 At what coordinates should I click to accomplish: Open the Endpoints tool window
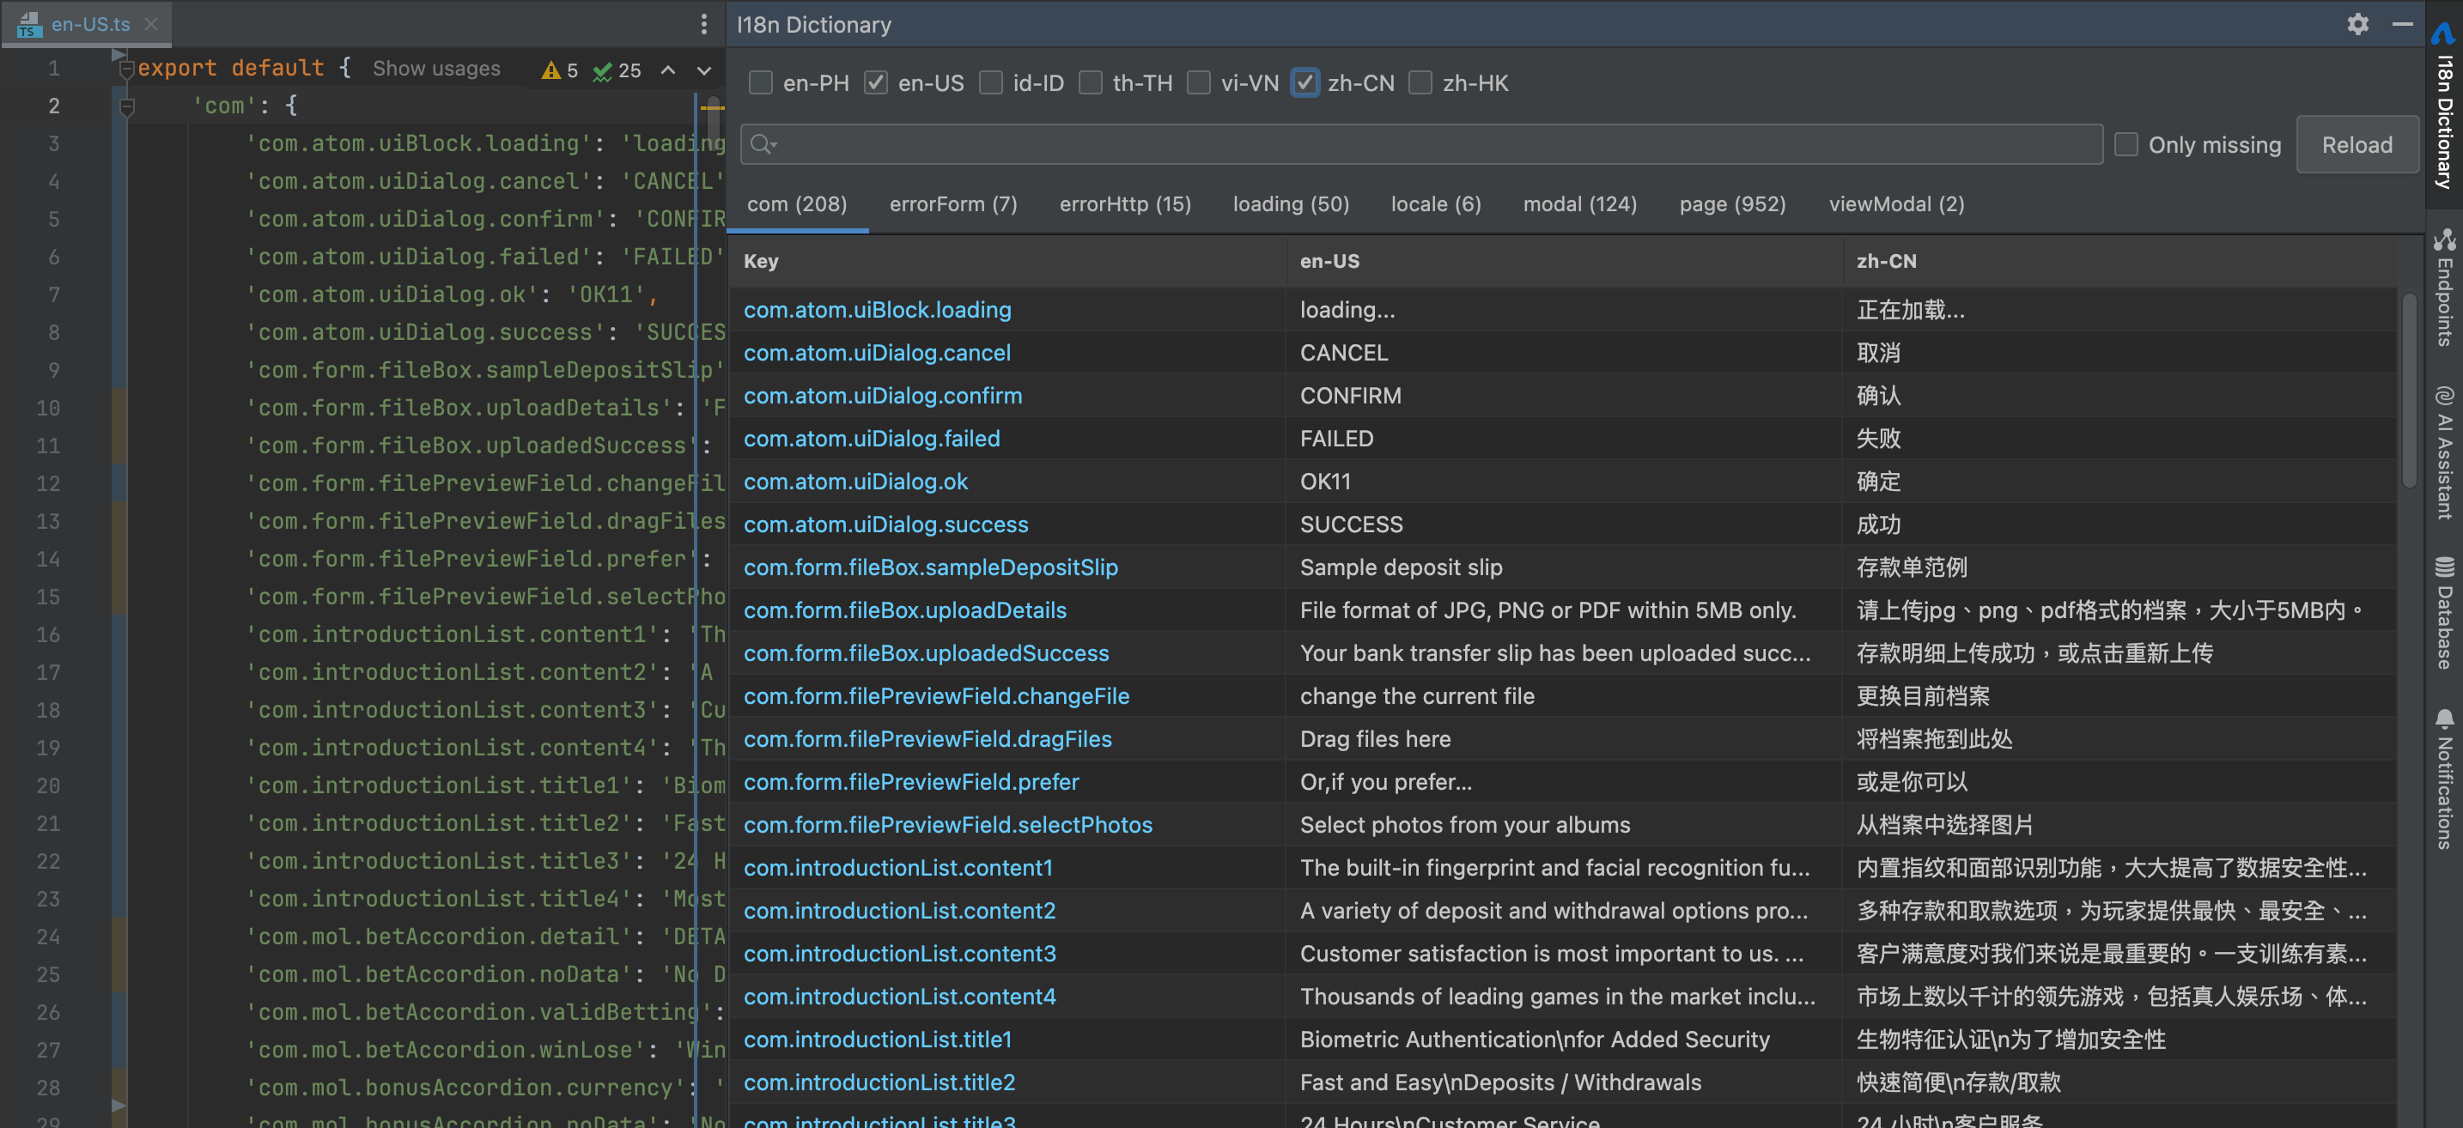pyautogui.click(x=2444, y=287)
